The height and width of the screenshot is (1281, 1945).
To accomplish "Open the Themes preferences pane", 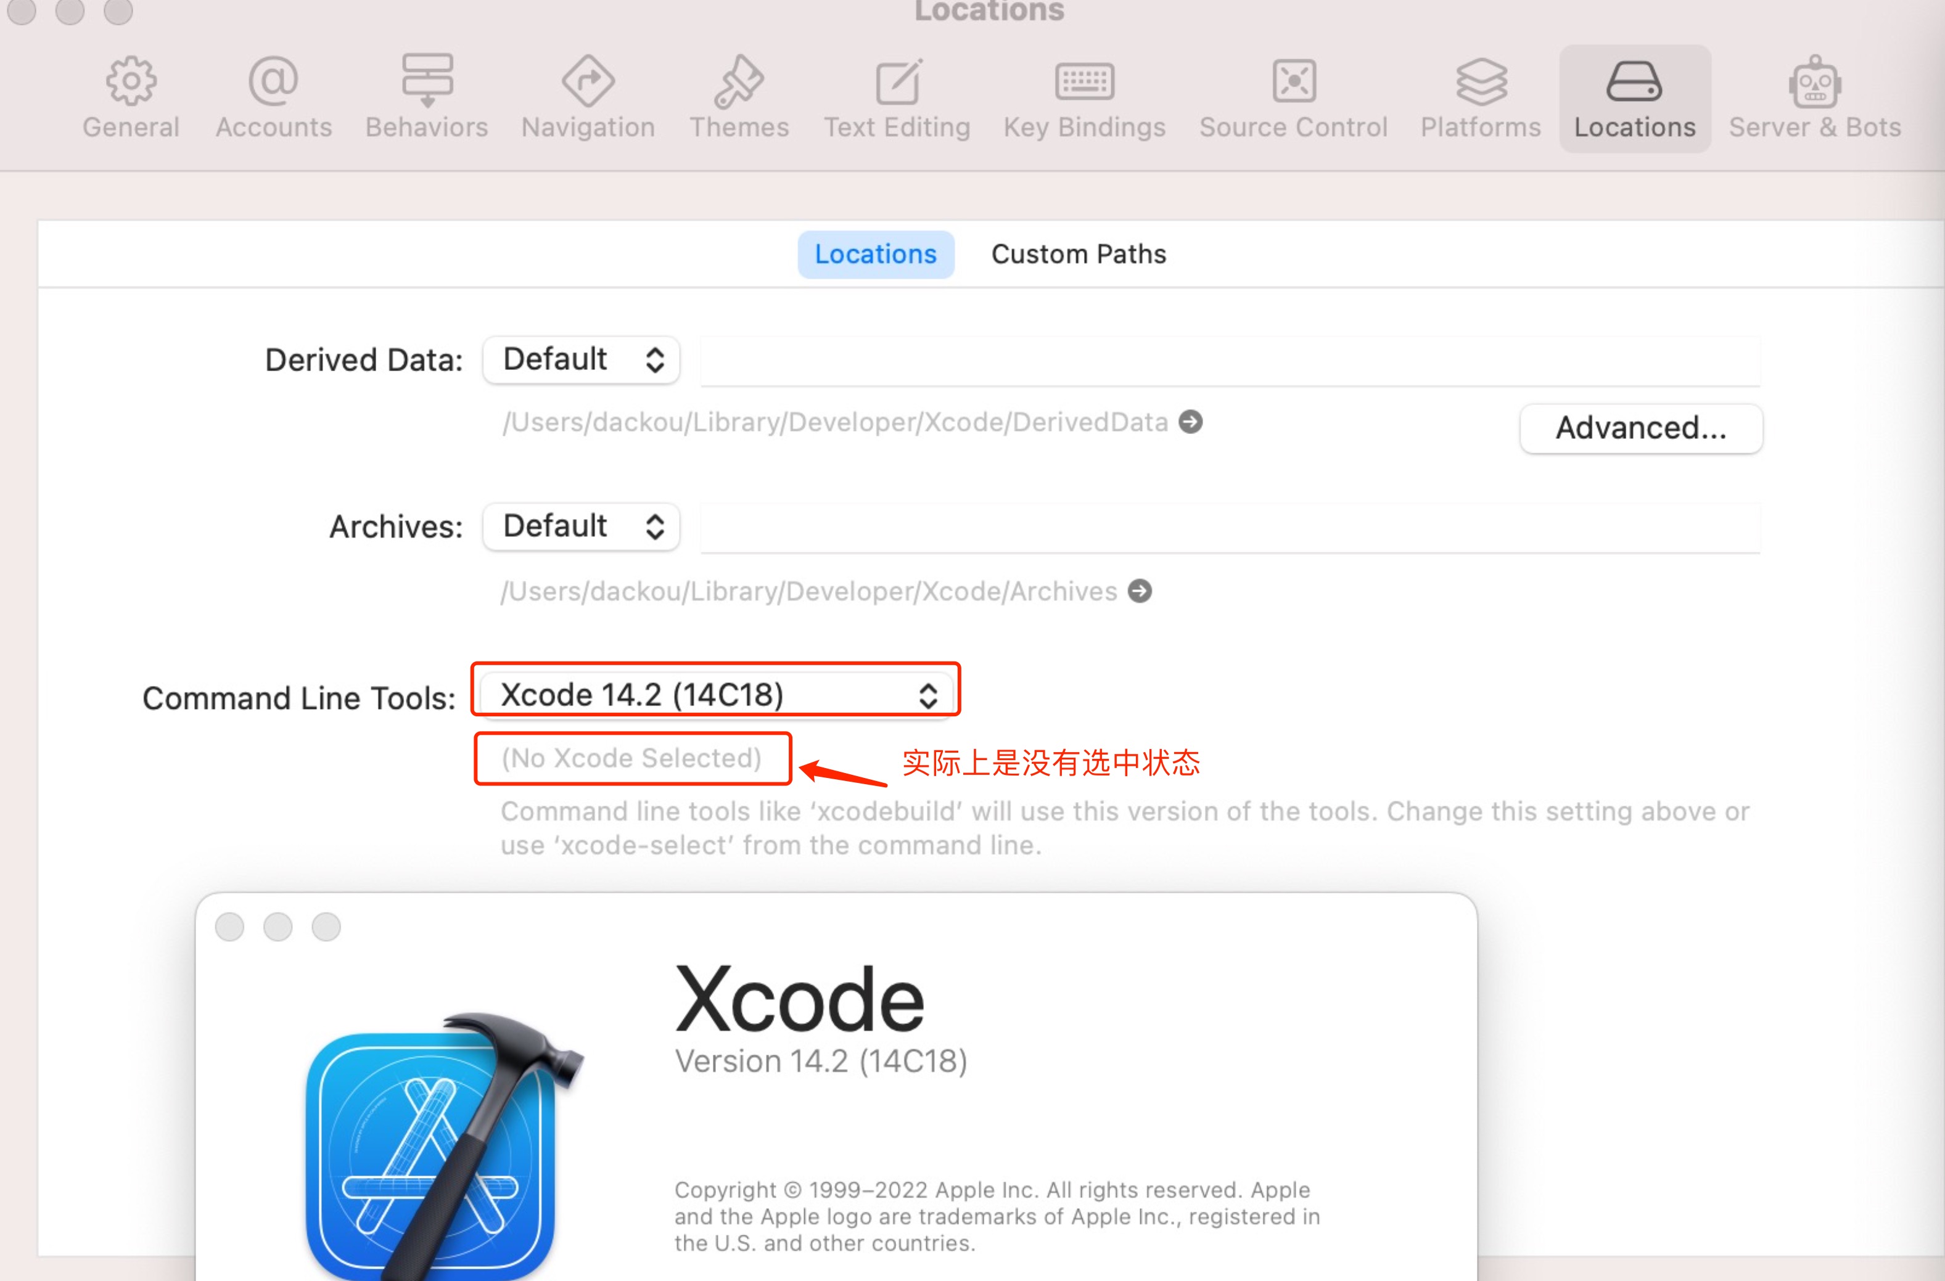I will click(739, 98).
